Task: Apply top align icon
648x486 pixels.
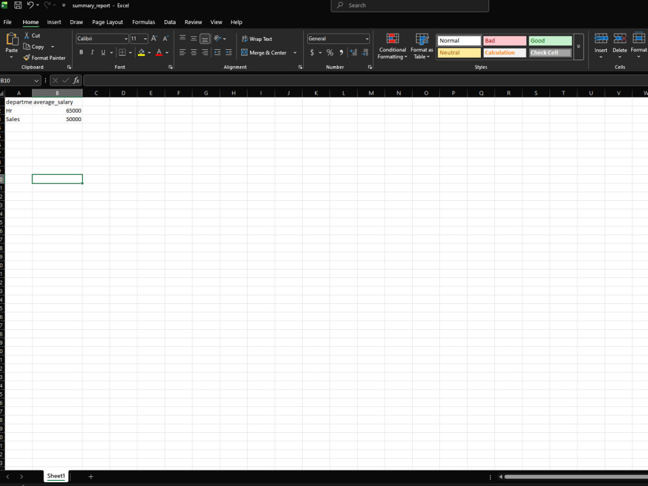Action: [182, 38]
